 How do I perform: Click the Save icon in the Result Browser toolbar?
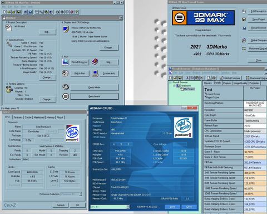[180, 77]
